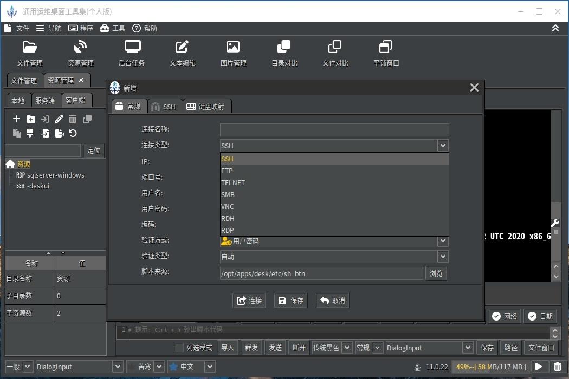Click the trash icon in status bar

click(558, 367)
